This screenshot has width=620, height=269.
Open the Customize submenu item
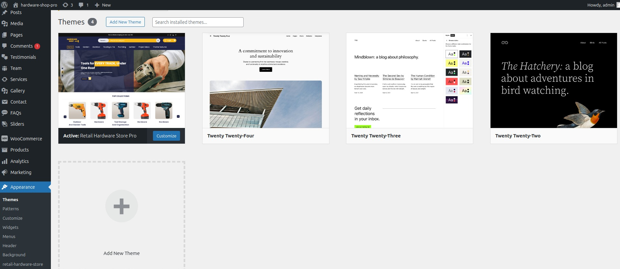(x=12, y=218)
